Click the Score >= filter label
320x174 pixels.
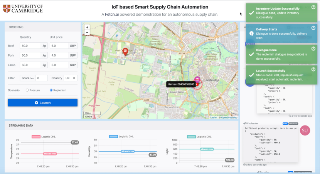tap(28, 78)
